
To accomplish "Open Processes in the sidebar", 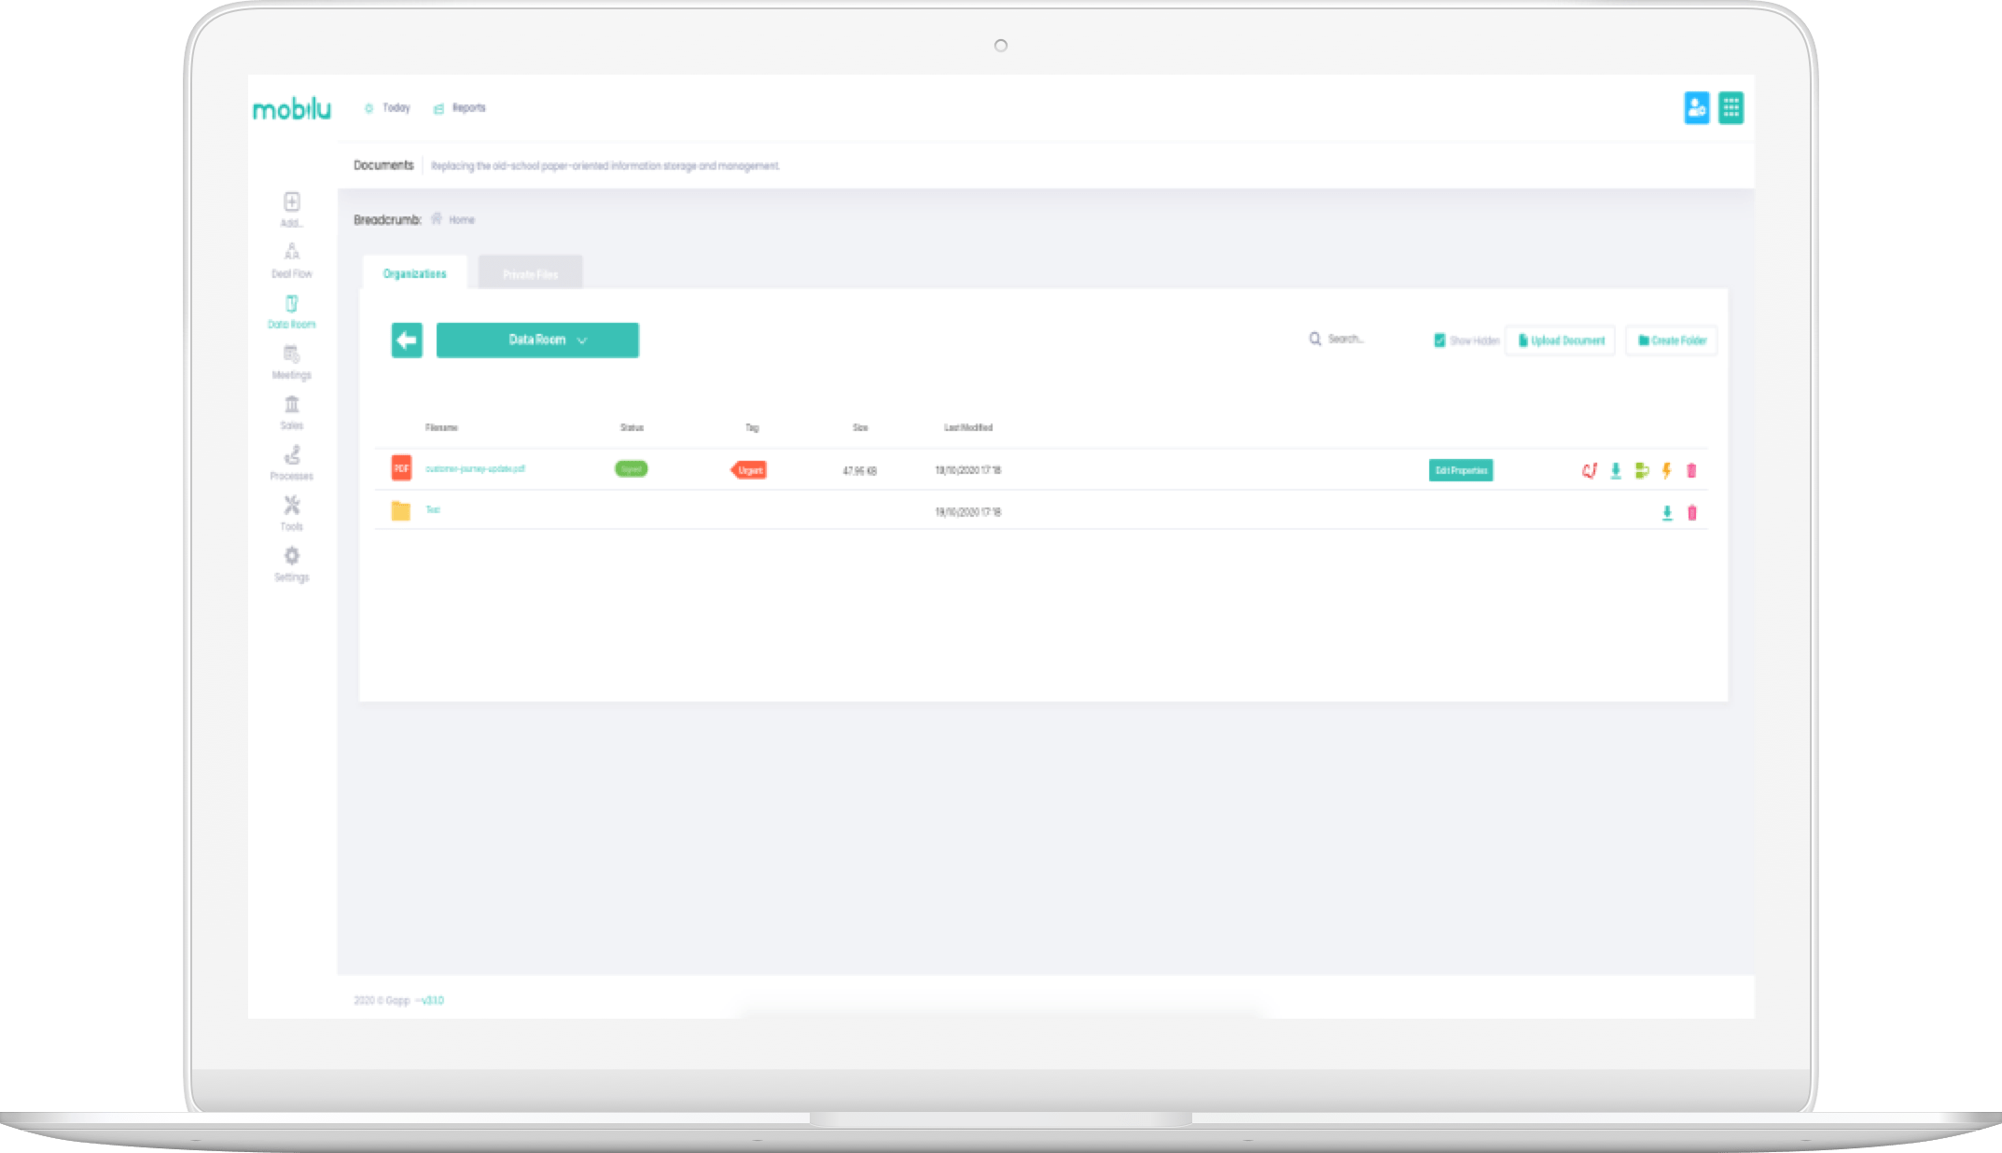I will point(292,463).
